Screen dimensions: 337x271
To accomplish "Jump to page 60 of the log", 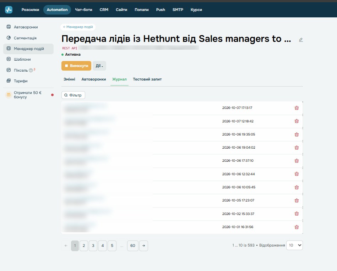I will [x=133, y=246].
